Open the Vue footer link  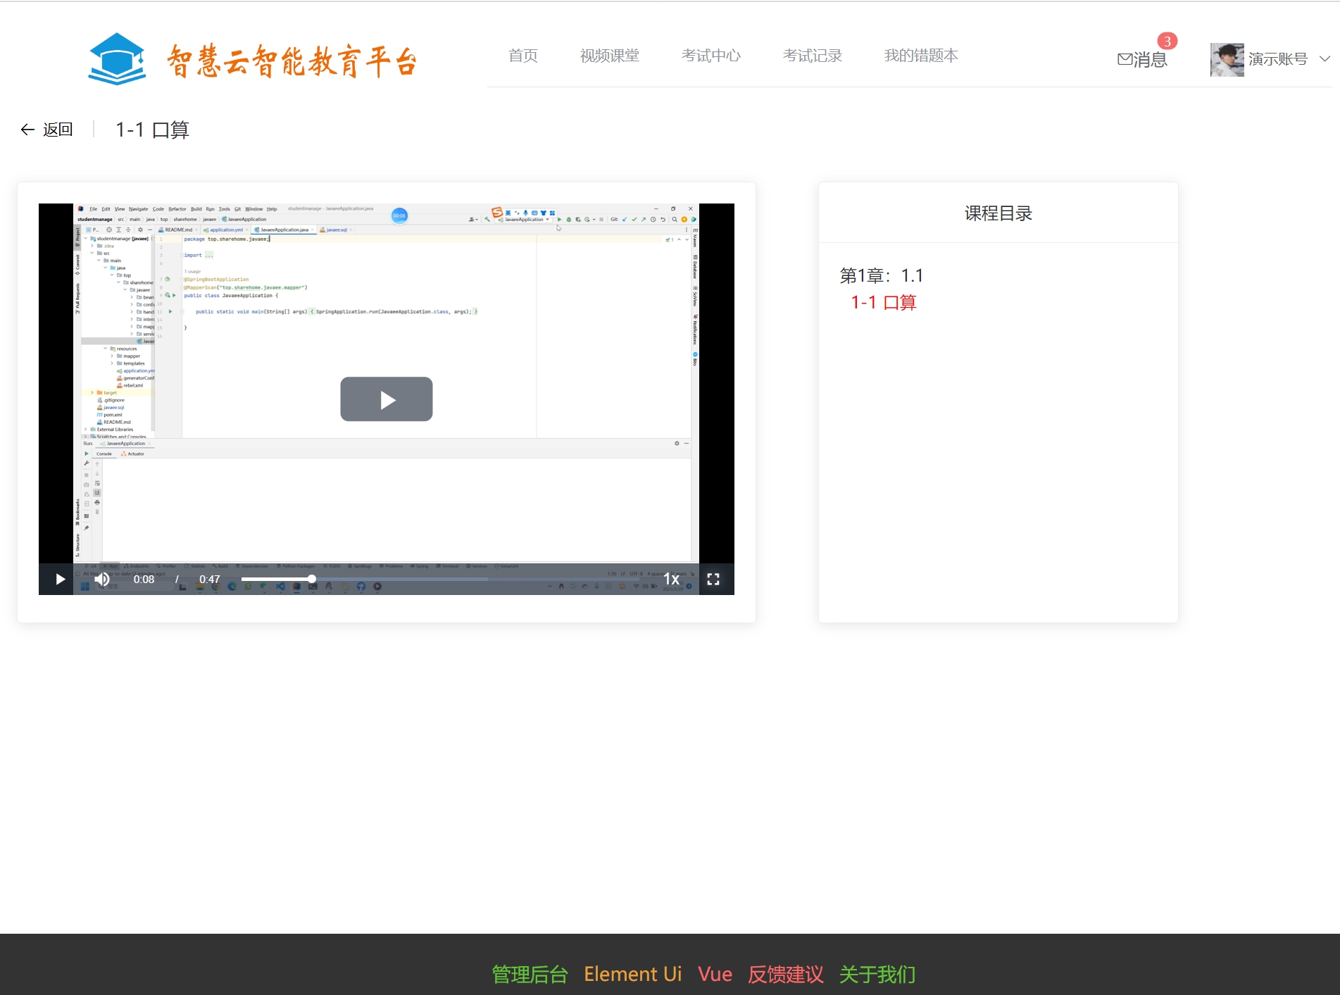715,975
